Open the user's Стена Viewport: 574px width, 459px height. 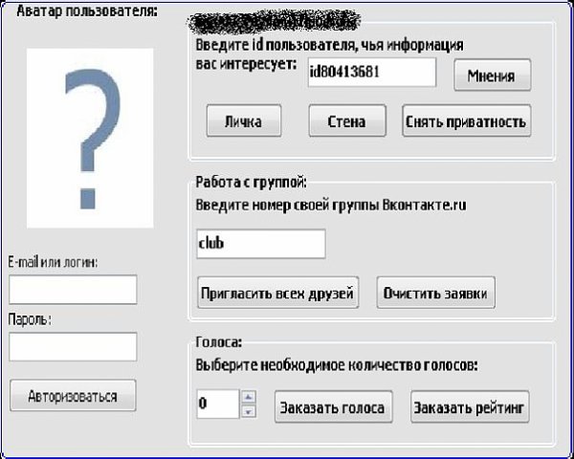point(347,121)
